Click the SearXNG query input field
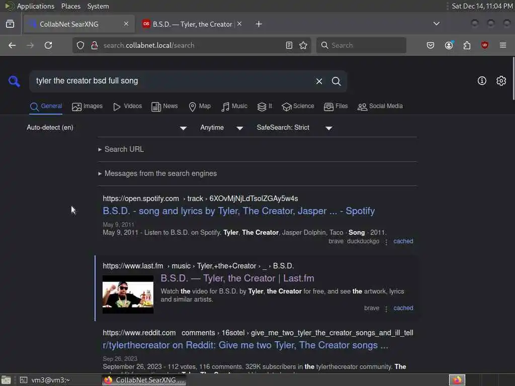 pos(173,81)
